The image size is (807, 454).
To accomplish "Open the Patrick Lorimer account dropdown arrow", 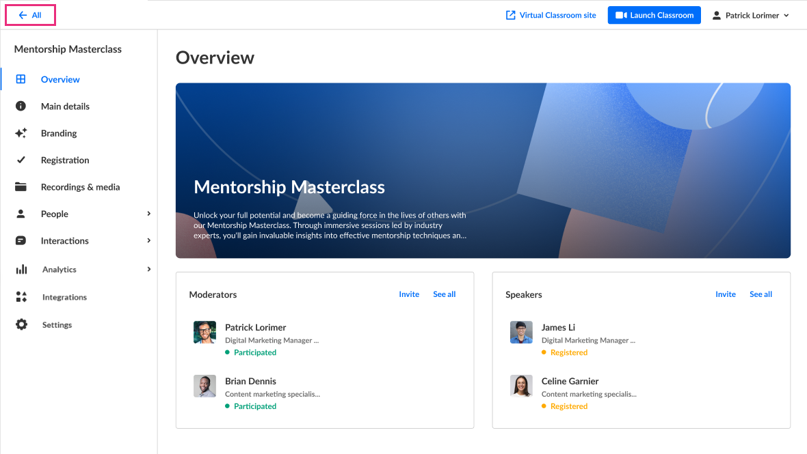I will pyautogui.click(x=786, y=16).
